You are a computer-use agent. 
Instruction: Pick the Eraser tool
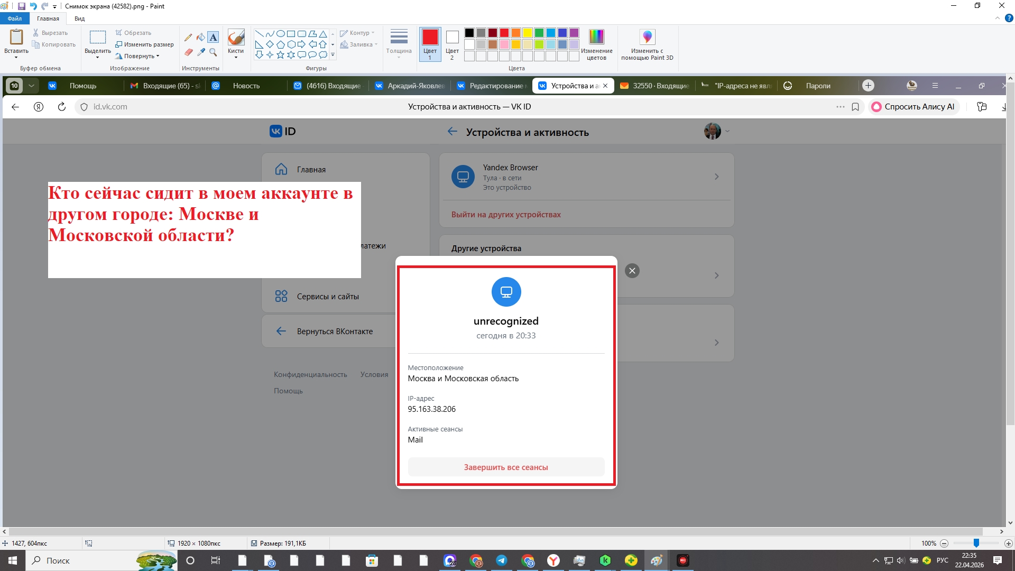point(188,52)
